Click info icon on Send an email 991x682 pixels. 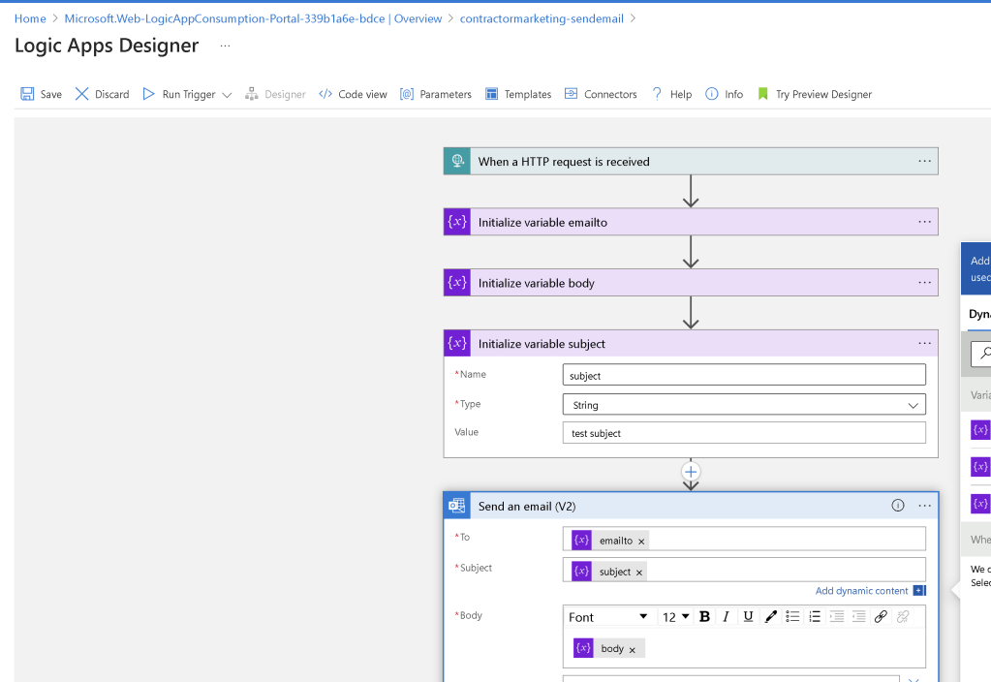tap(897, 505)
